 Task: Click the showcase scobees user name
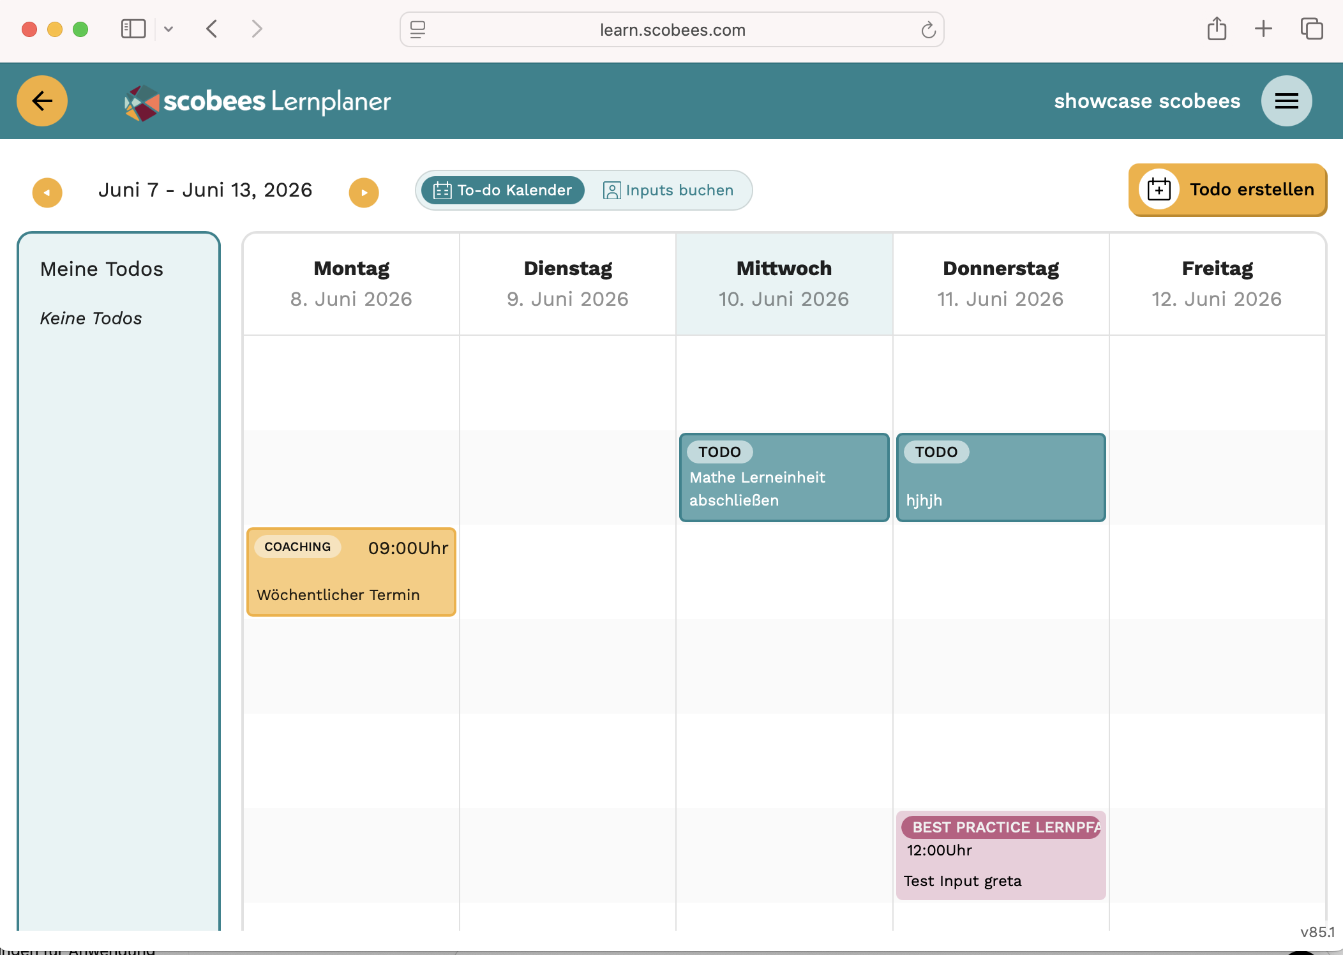pos(1147,101)
